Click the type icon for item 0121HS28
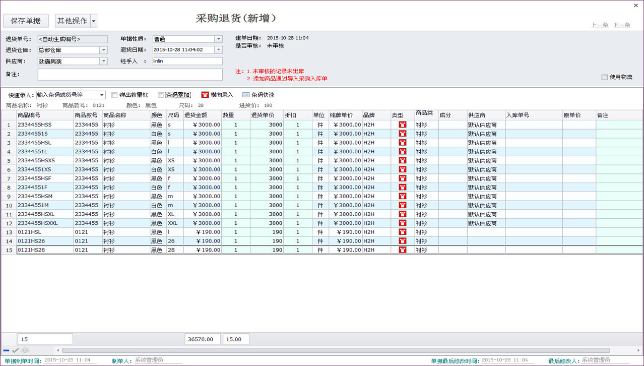Image resolution: width=644 pixels, height=366 pixels. 402,250
